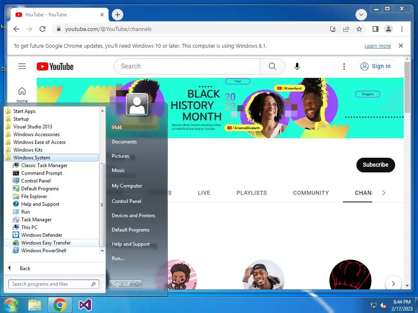Click the Sign in button
Viewport: 418px width, 313px height.
tap(376, 66)
